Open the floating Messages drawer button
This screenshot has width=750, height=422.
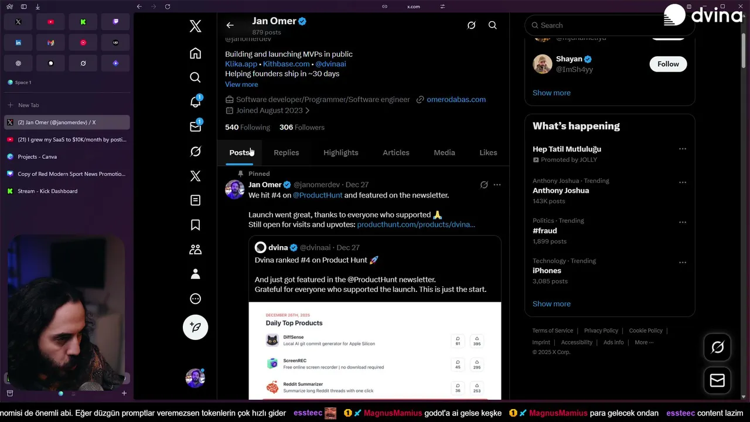point(717,380)
